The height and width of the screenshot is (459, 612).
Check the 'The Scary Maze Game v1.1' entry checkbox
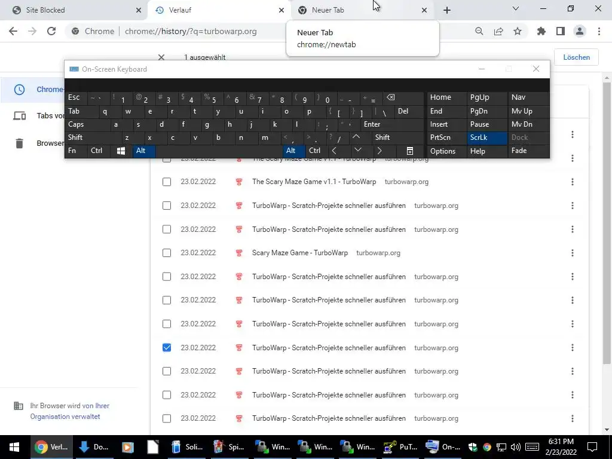167,182
